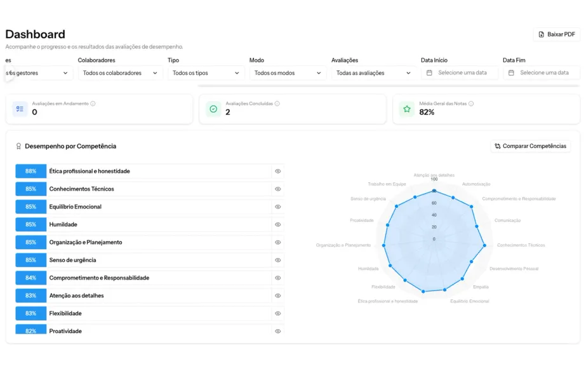Viewport: 584px width, 366px height.
Task: Click the radar data point at Conhecimentos Técnicos
Action: pyautogui.click(x=484, y=246)
